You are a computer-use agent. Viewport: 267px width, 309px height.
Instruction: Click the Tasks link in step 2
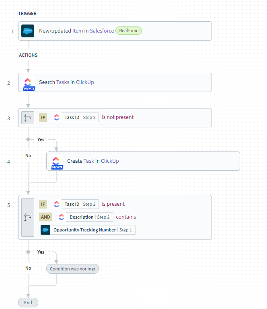tap(63, 82)
